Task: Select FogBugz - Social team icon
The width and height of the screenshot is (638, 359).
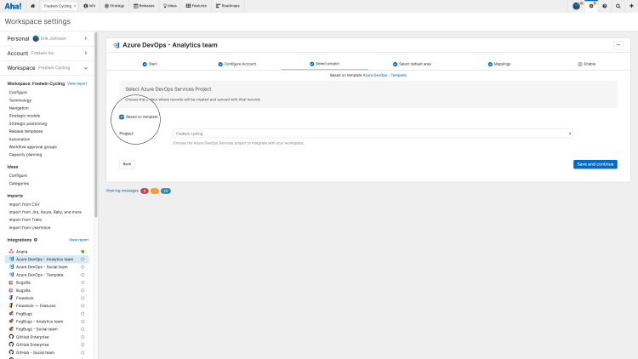Action: pyautogui.click(x=11, y=329)
